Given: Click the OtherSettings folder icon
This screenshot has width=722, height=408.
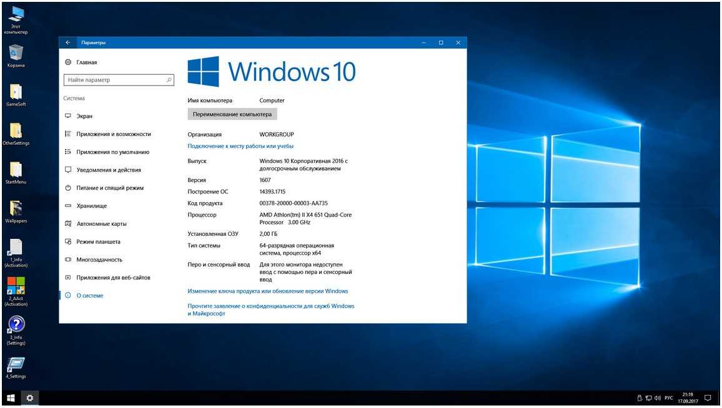Looking at the screenshot, I should click(x=16, y=134).
